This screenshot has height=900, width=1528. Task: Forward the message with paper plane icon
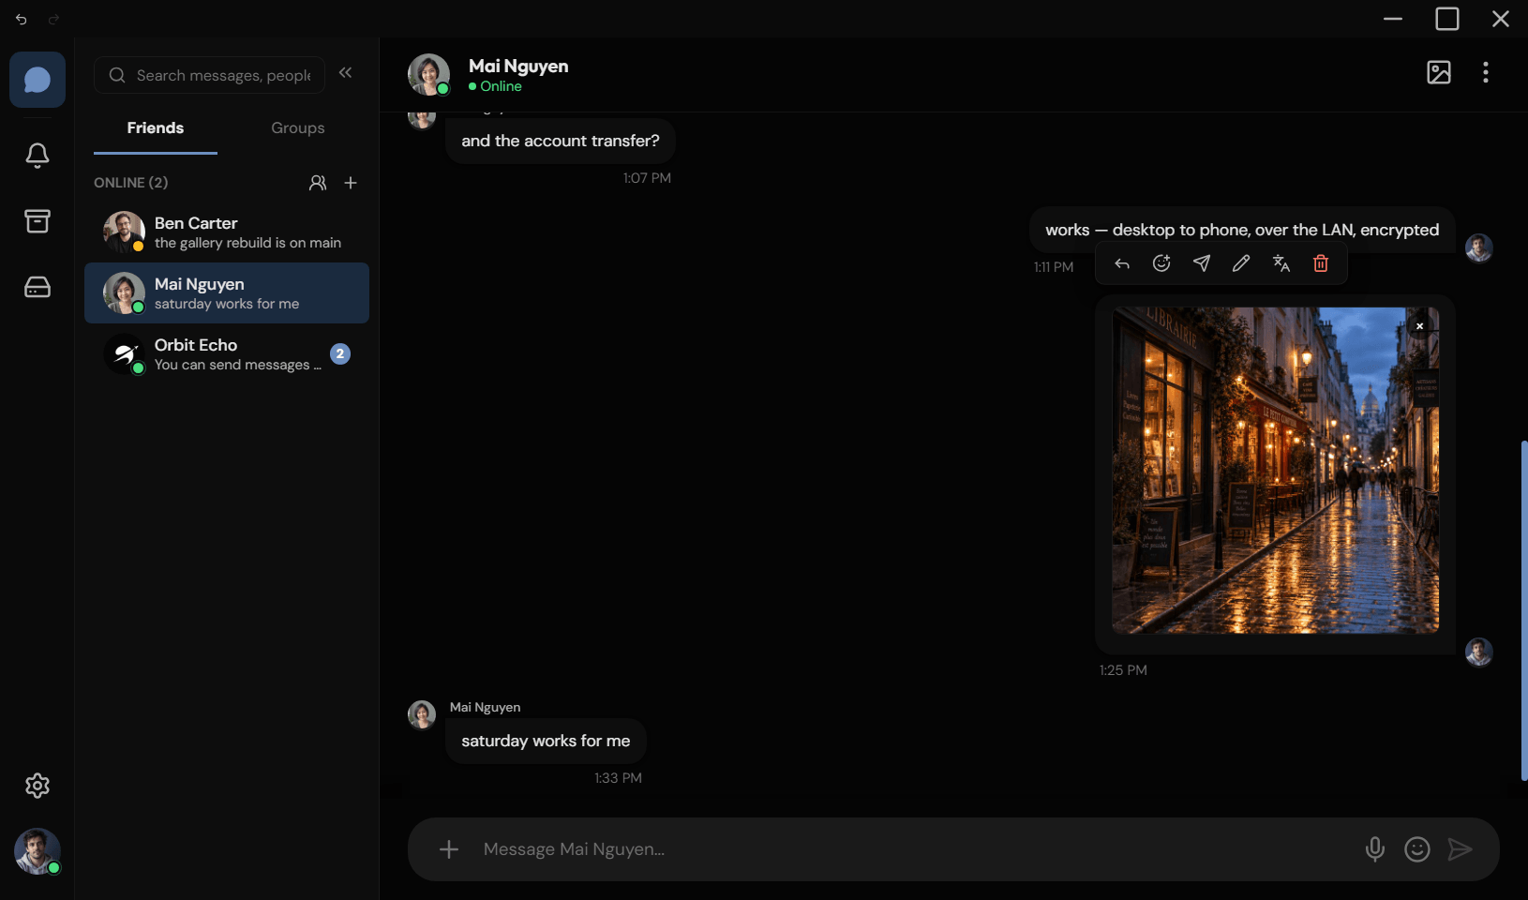(x=1202, y=263)
